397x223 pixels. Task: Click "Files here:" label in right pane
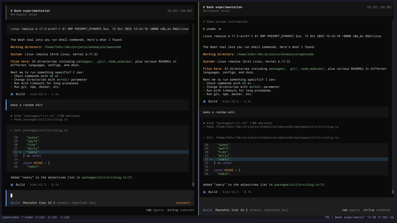pyautogui.click(x=213, y=69)
